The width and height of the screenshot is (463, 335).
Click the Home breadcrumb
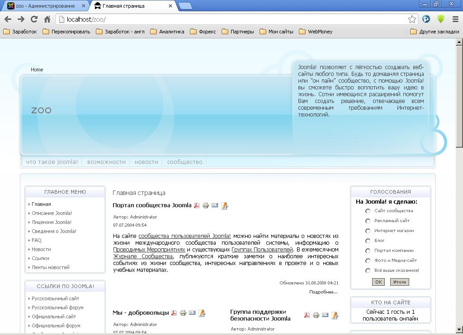(37, 70)
